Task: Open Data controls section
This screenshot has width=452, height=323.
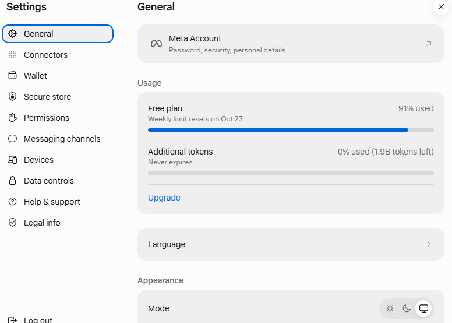Action: point(58,181)
